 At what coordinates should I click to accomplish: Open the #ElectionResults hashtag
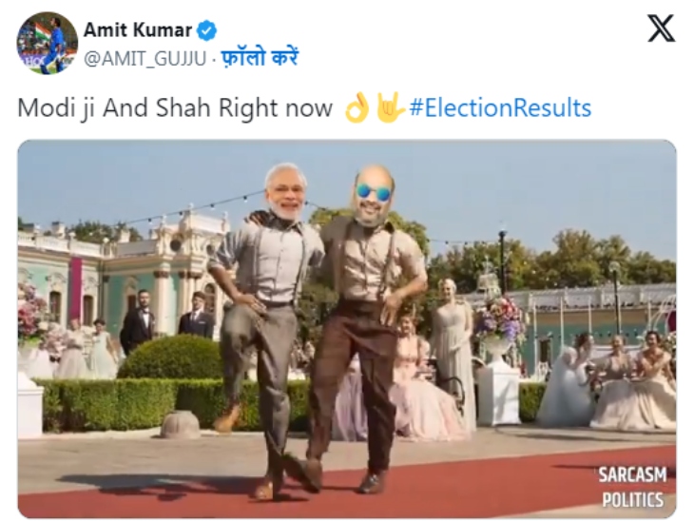(x=500, y=107)
